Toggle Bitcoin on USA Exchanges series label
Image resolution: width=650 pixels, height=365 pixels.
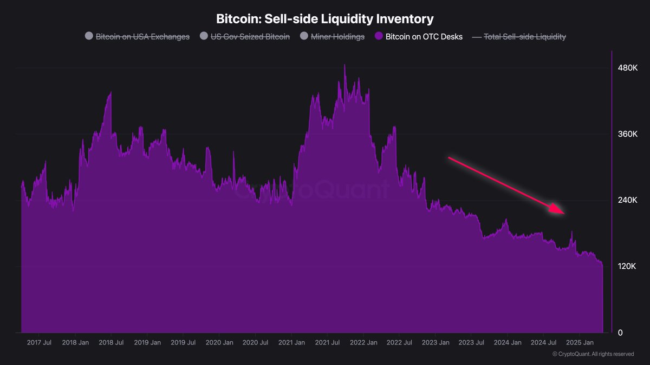[x=142, y=37]
